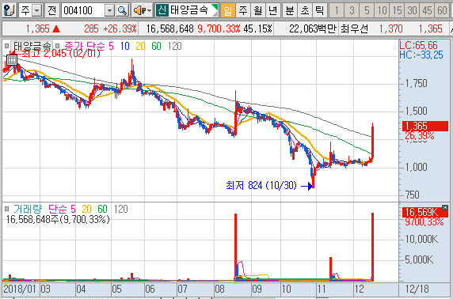Click the 120-day price moving average legend number
Image resolution: width=453 pixels, height=299 pixels.
coord(174,46)
